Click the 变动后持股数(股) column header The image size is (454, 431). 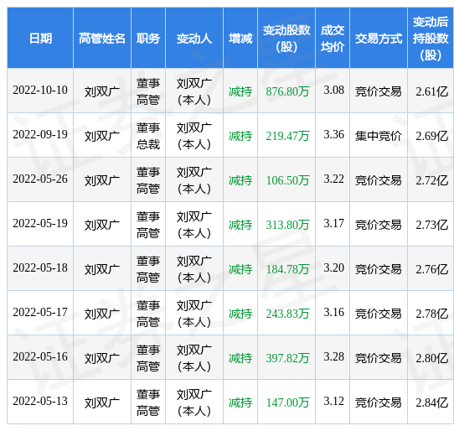[431, 38]
